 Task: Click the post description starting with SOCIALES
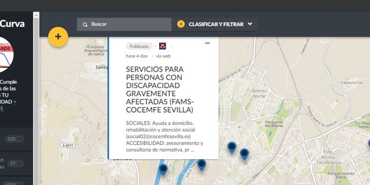point(165,137)
